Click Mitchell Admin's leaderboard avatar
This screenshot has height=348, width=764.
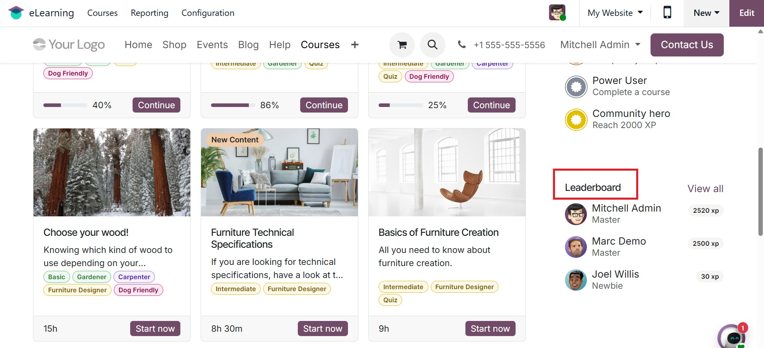click(576, 214)
